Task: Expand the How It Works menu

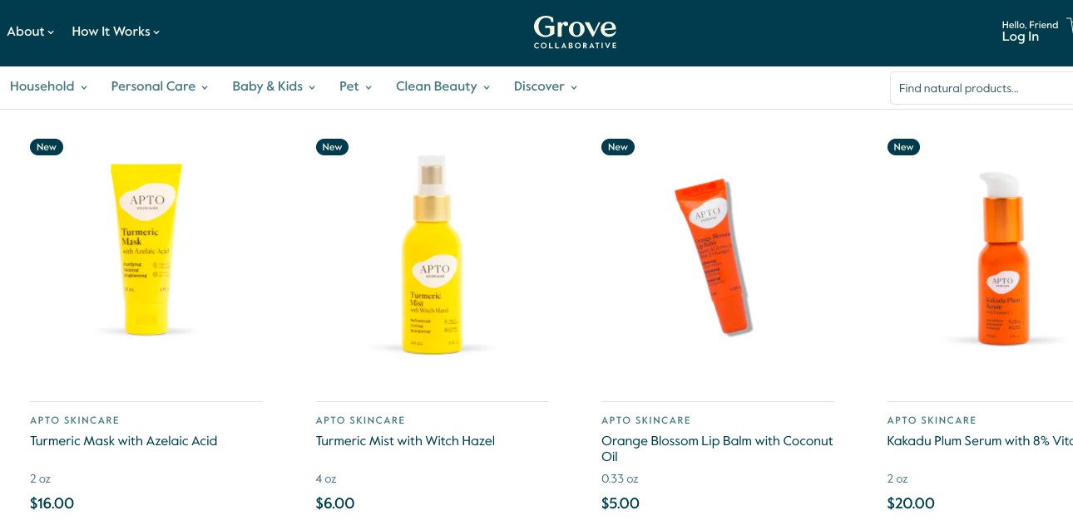Action: pos(116,32)
